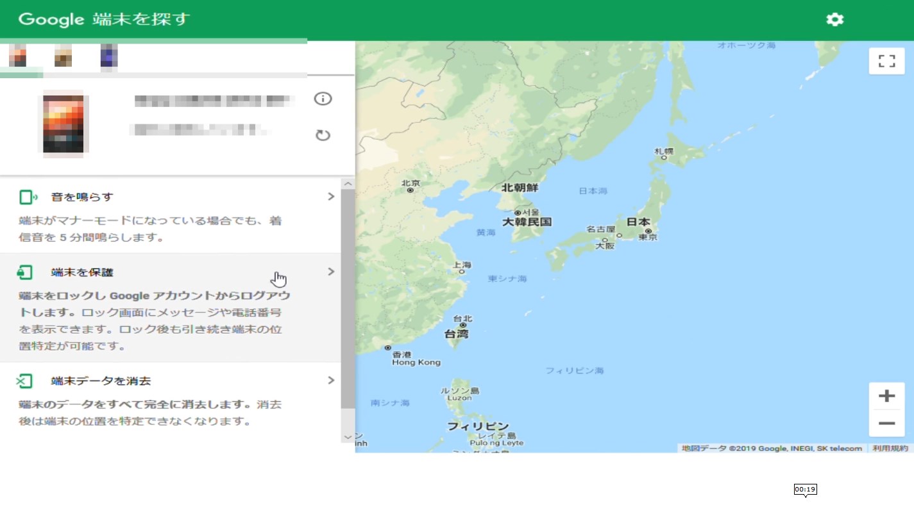This screenshot has width=914, height=512.
Task: Open the settings gear in the header
Action: pyautogui.click(x=834, y=19)
